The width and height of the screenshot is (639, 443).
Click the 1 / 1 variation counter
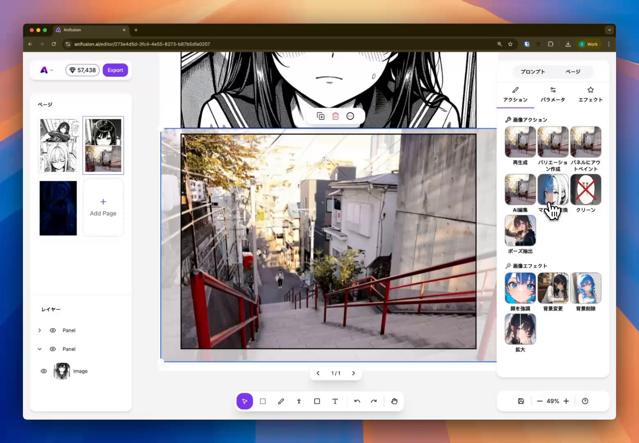pyautogui.click(x=336, y=373)
